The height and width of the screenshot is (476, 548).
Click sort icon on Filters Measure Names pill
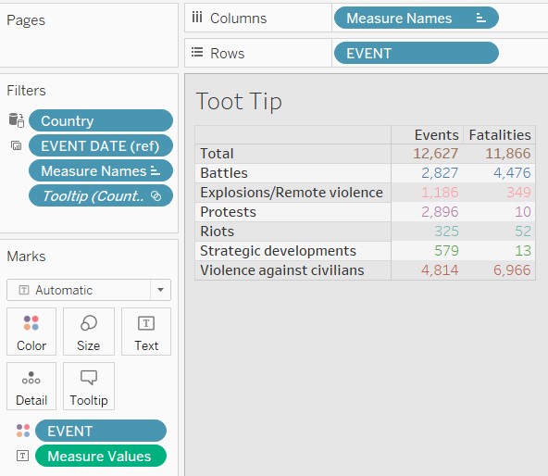pos(156,170)
